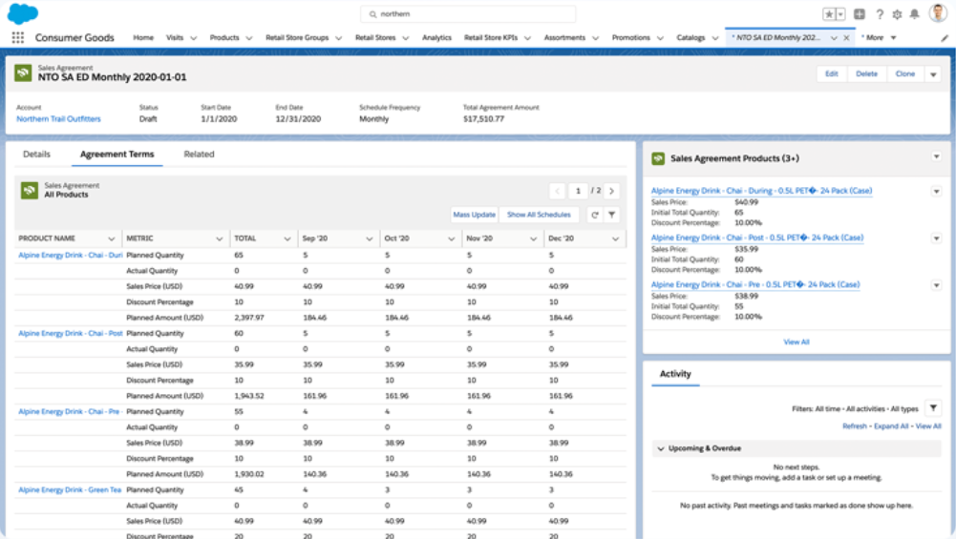
Task: Click the Favorites star icon
Action: [829, 14]
